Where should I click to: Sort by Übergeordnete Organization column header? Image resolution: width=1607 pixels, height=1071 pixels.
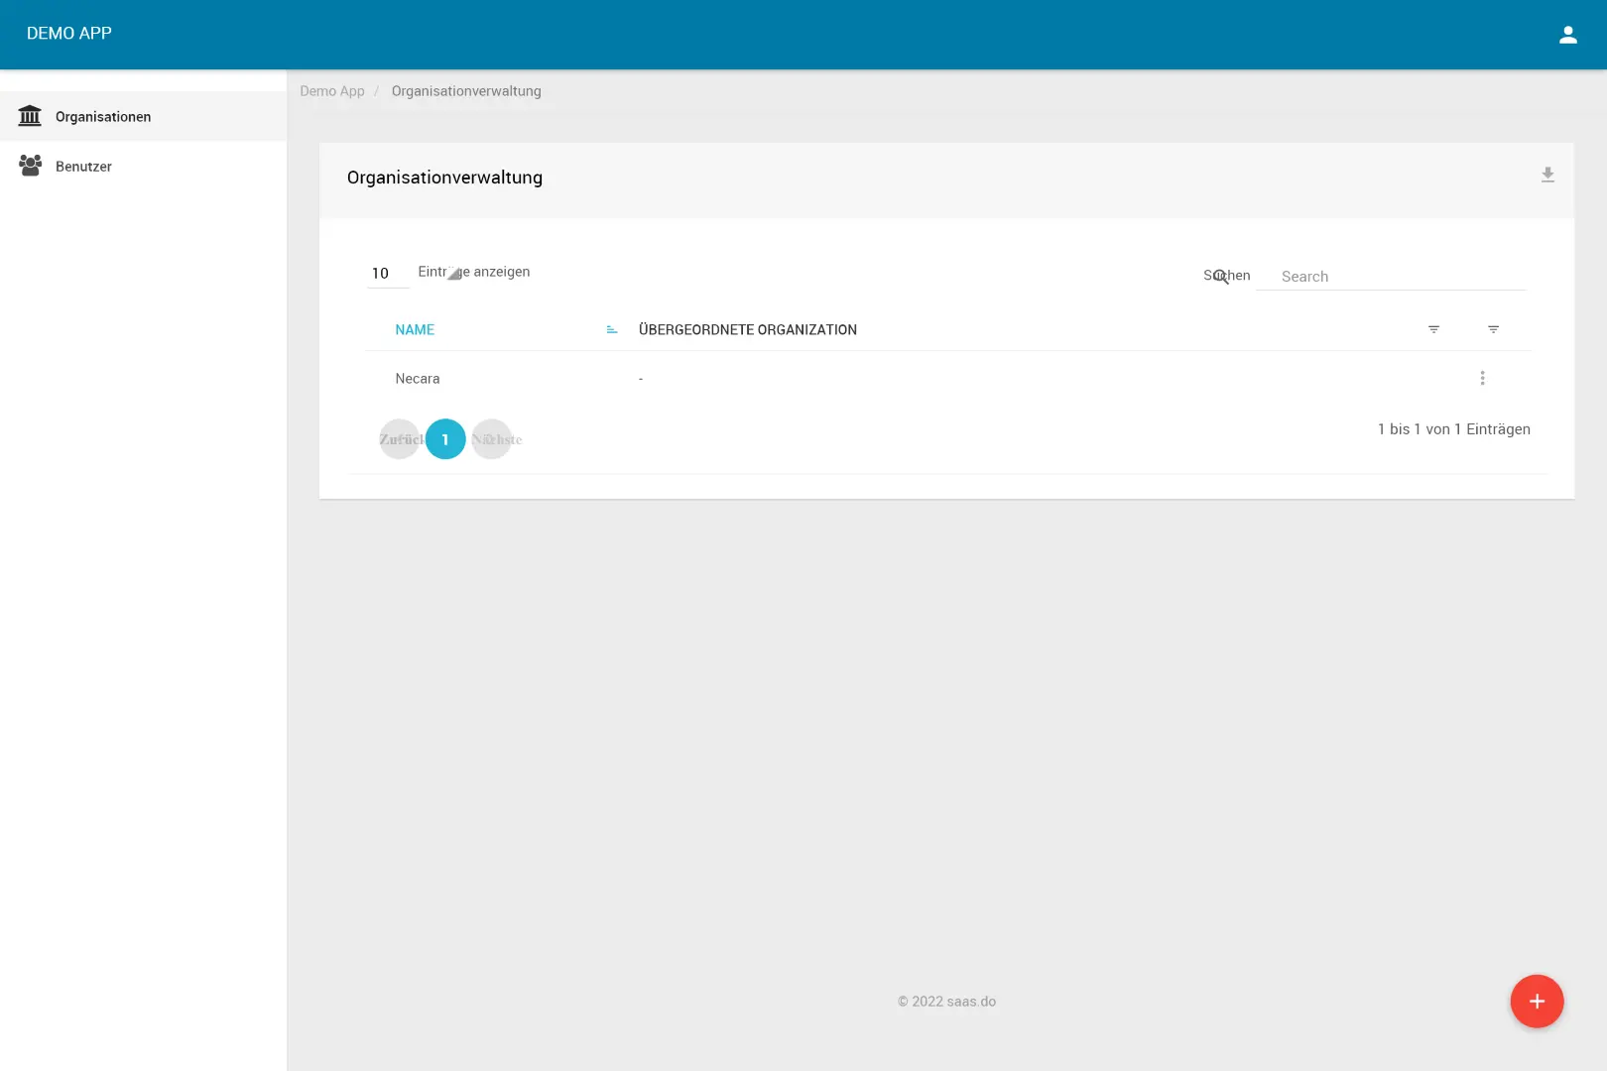(x=747, y=330)
